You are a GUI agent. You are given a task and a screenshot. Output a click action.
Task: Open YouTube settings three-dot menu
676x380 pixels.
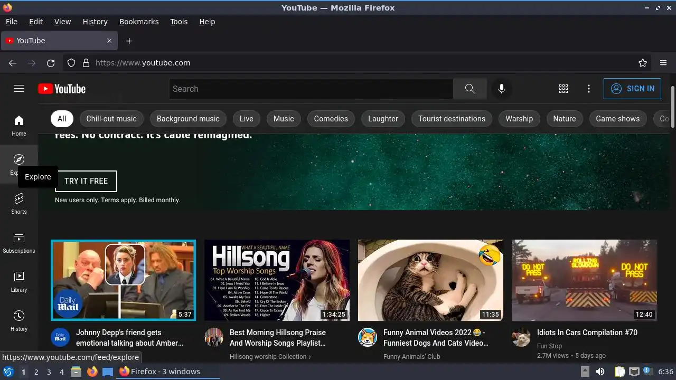click(x=589, y=89)
